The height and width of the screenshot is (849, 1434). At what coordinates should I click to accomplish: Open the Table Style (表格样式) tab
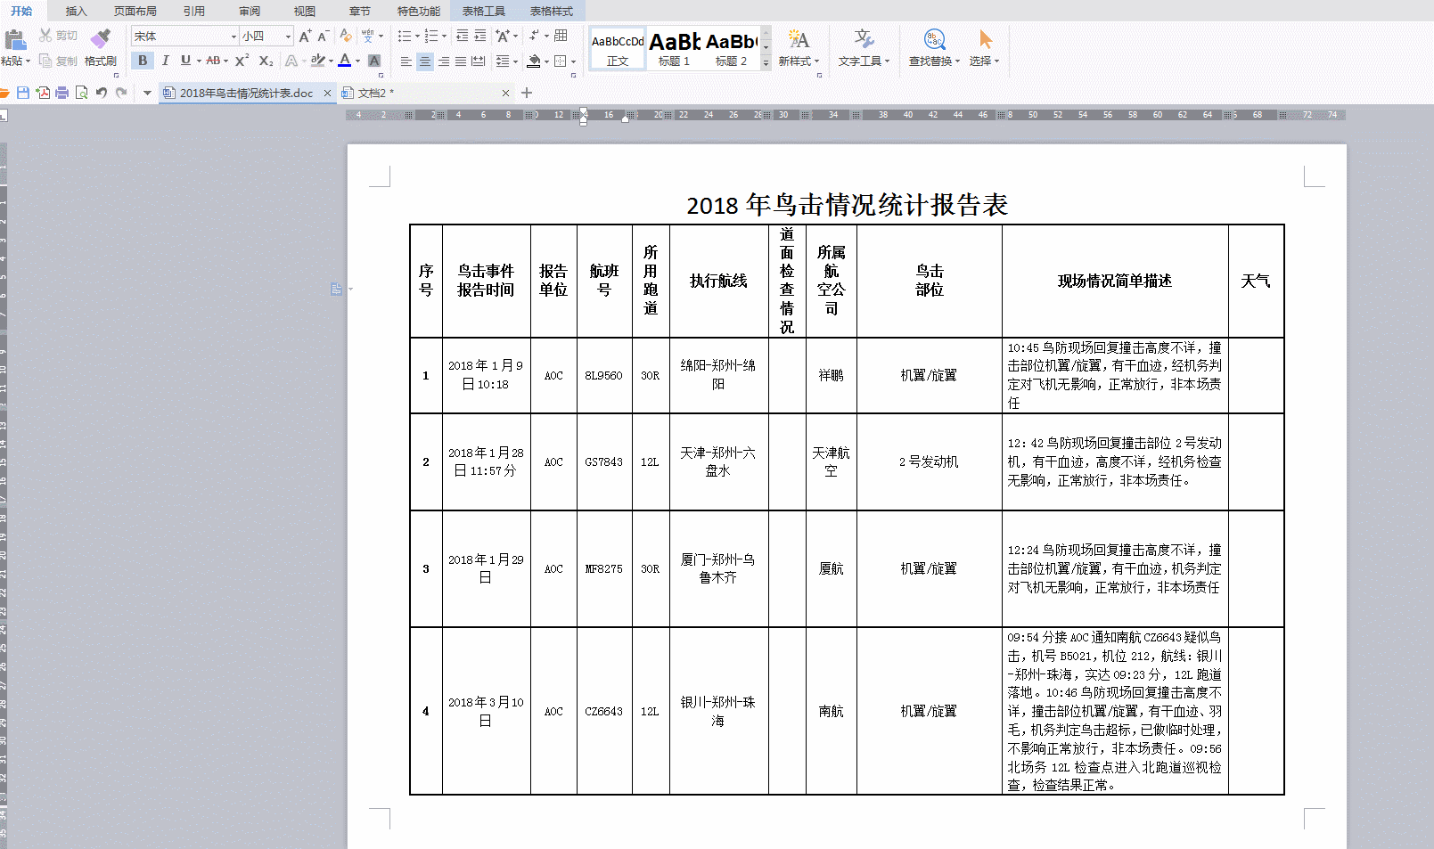coord(551,11)
